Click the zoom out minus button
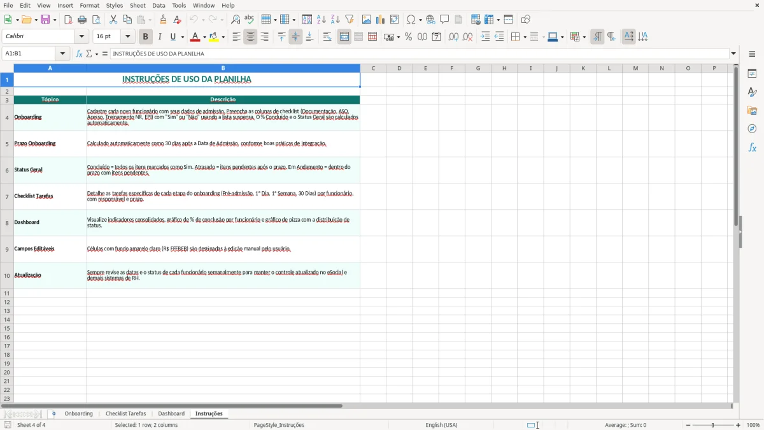Viewport: 764px width, 430px height. pos(688,425)
